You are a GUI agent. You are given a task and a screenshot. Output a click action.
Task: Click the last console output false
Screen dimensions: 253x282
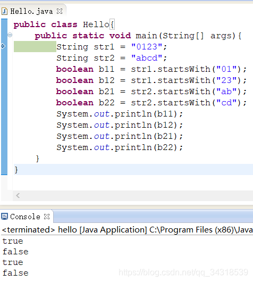[15, 273]
